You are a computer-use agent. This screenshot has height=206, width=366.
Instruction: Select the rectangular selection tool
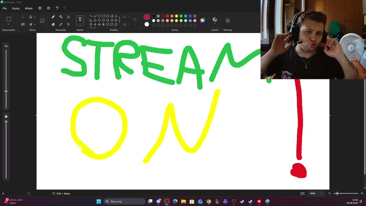click(9, 19)
